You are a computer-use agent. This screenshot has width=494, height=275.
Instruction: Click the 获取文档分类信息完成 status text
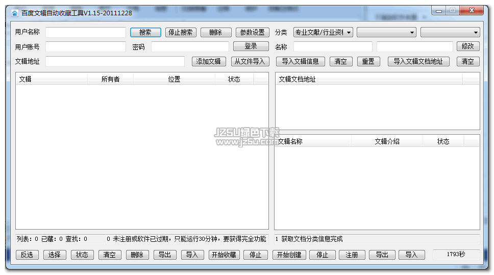click(312, 239)
